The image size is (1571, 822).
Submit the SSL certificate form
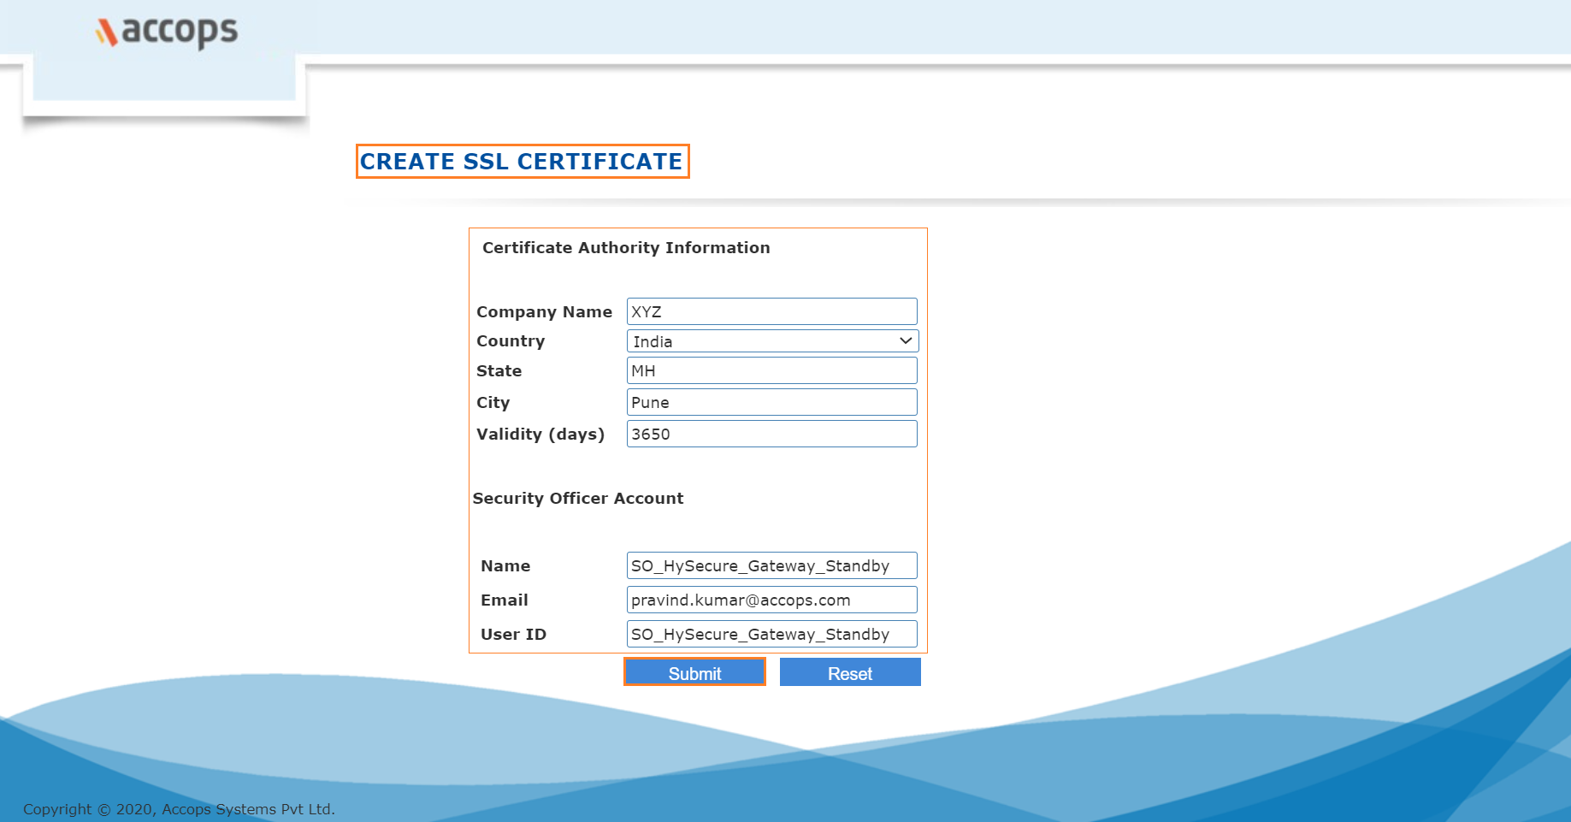(694, 672)
